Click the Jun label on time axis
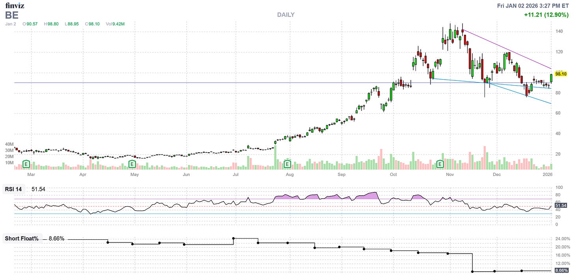Screen dimensions: 574x280 pyautogui.click(x=186, y=174)
